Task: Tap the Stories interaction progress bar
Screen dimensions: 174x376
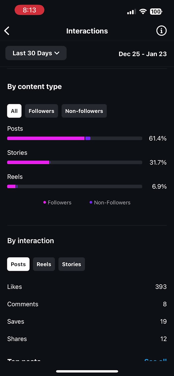Action: (74, 162)
